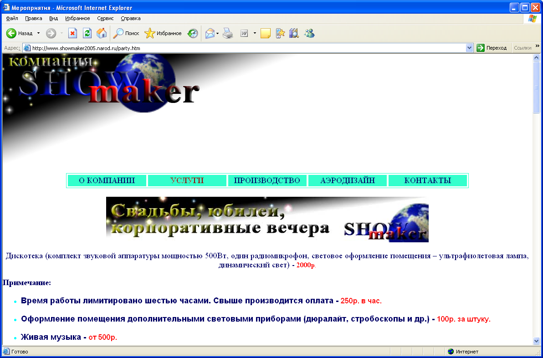
Task: Click the Примечание: heading text
Action: click(x=27, y=283)
